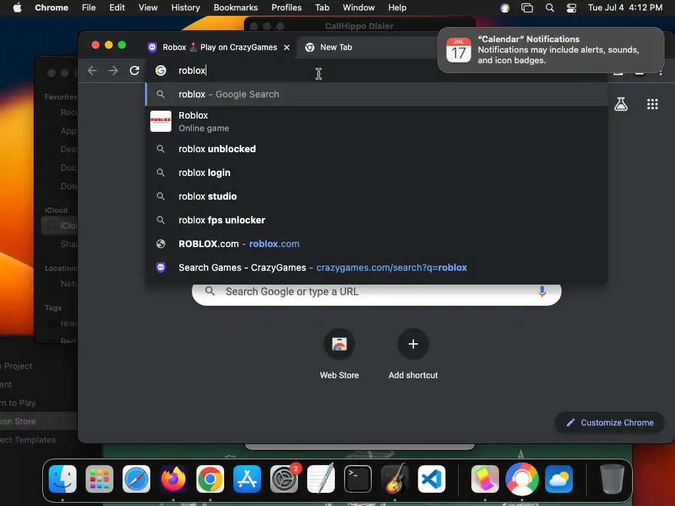The image size is (675, 506).
Task: Choose 'roblox unblocked' suggestion
Action: tap(376, 149)
